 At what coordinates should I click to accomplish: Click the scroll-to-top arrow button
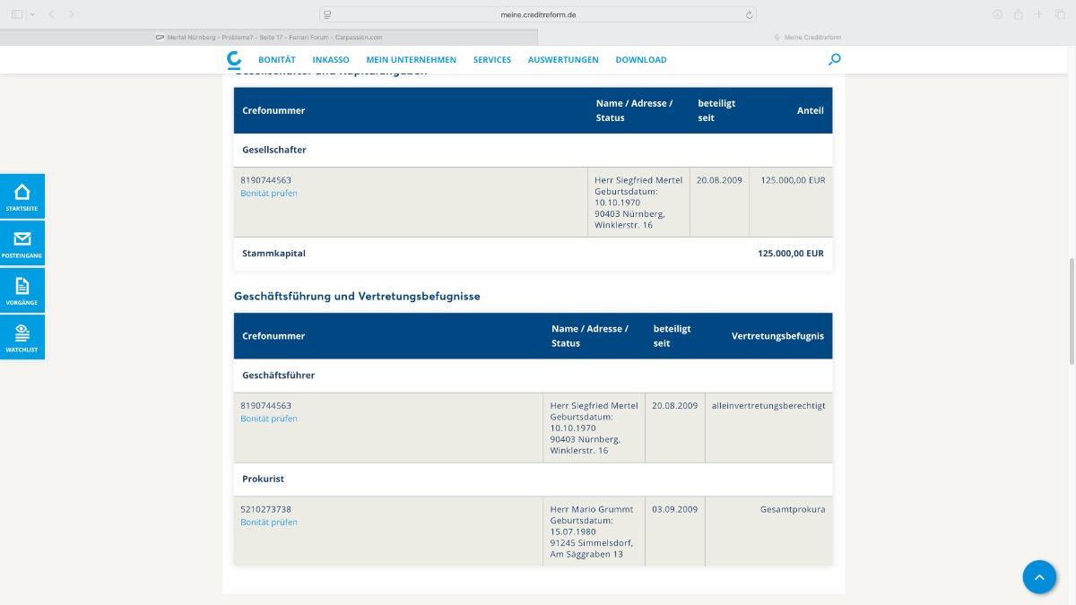coord(1039,577)
